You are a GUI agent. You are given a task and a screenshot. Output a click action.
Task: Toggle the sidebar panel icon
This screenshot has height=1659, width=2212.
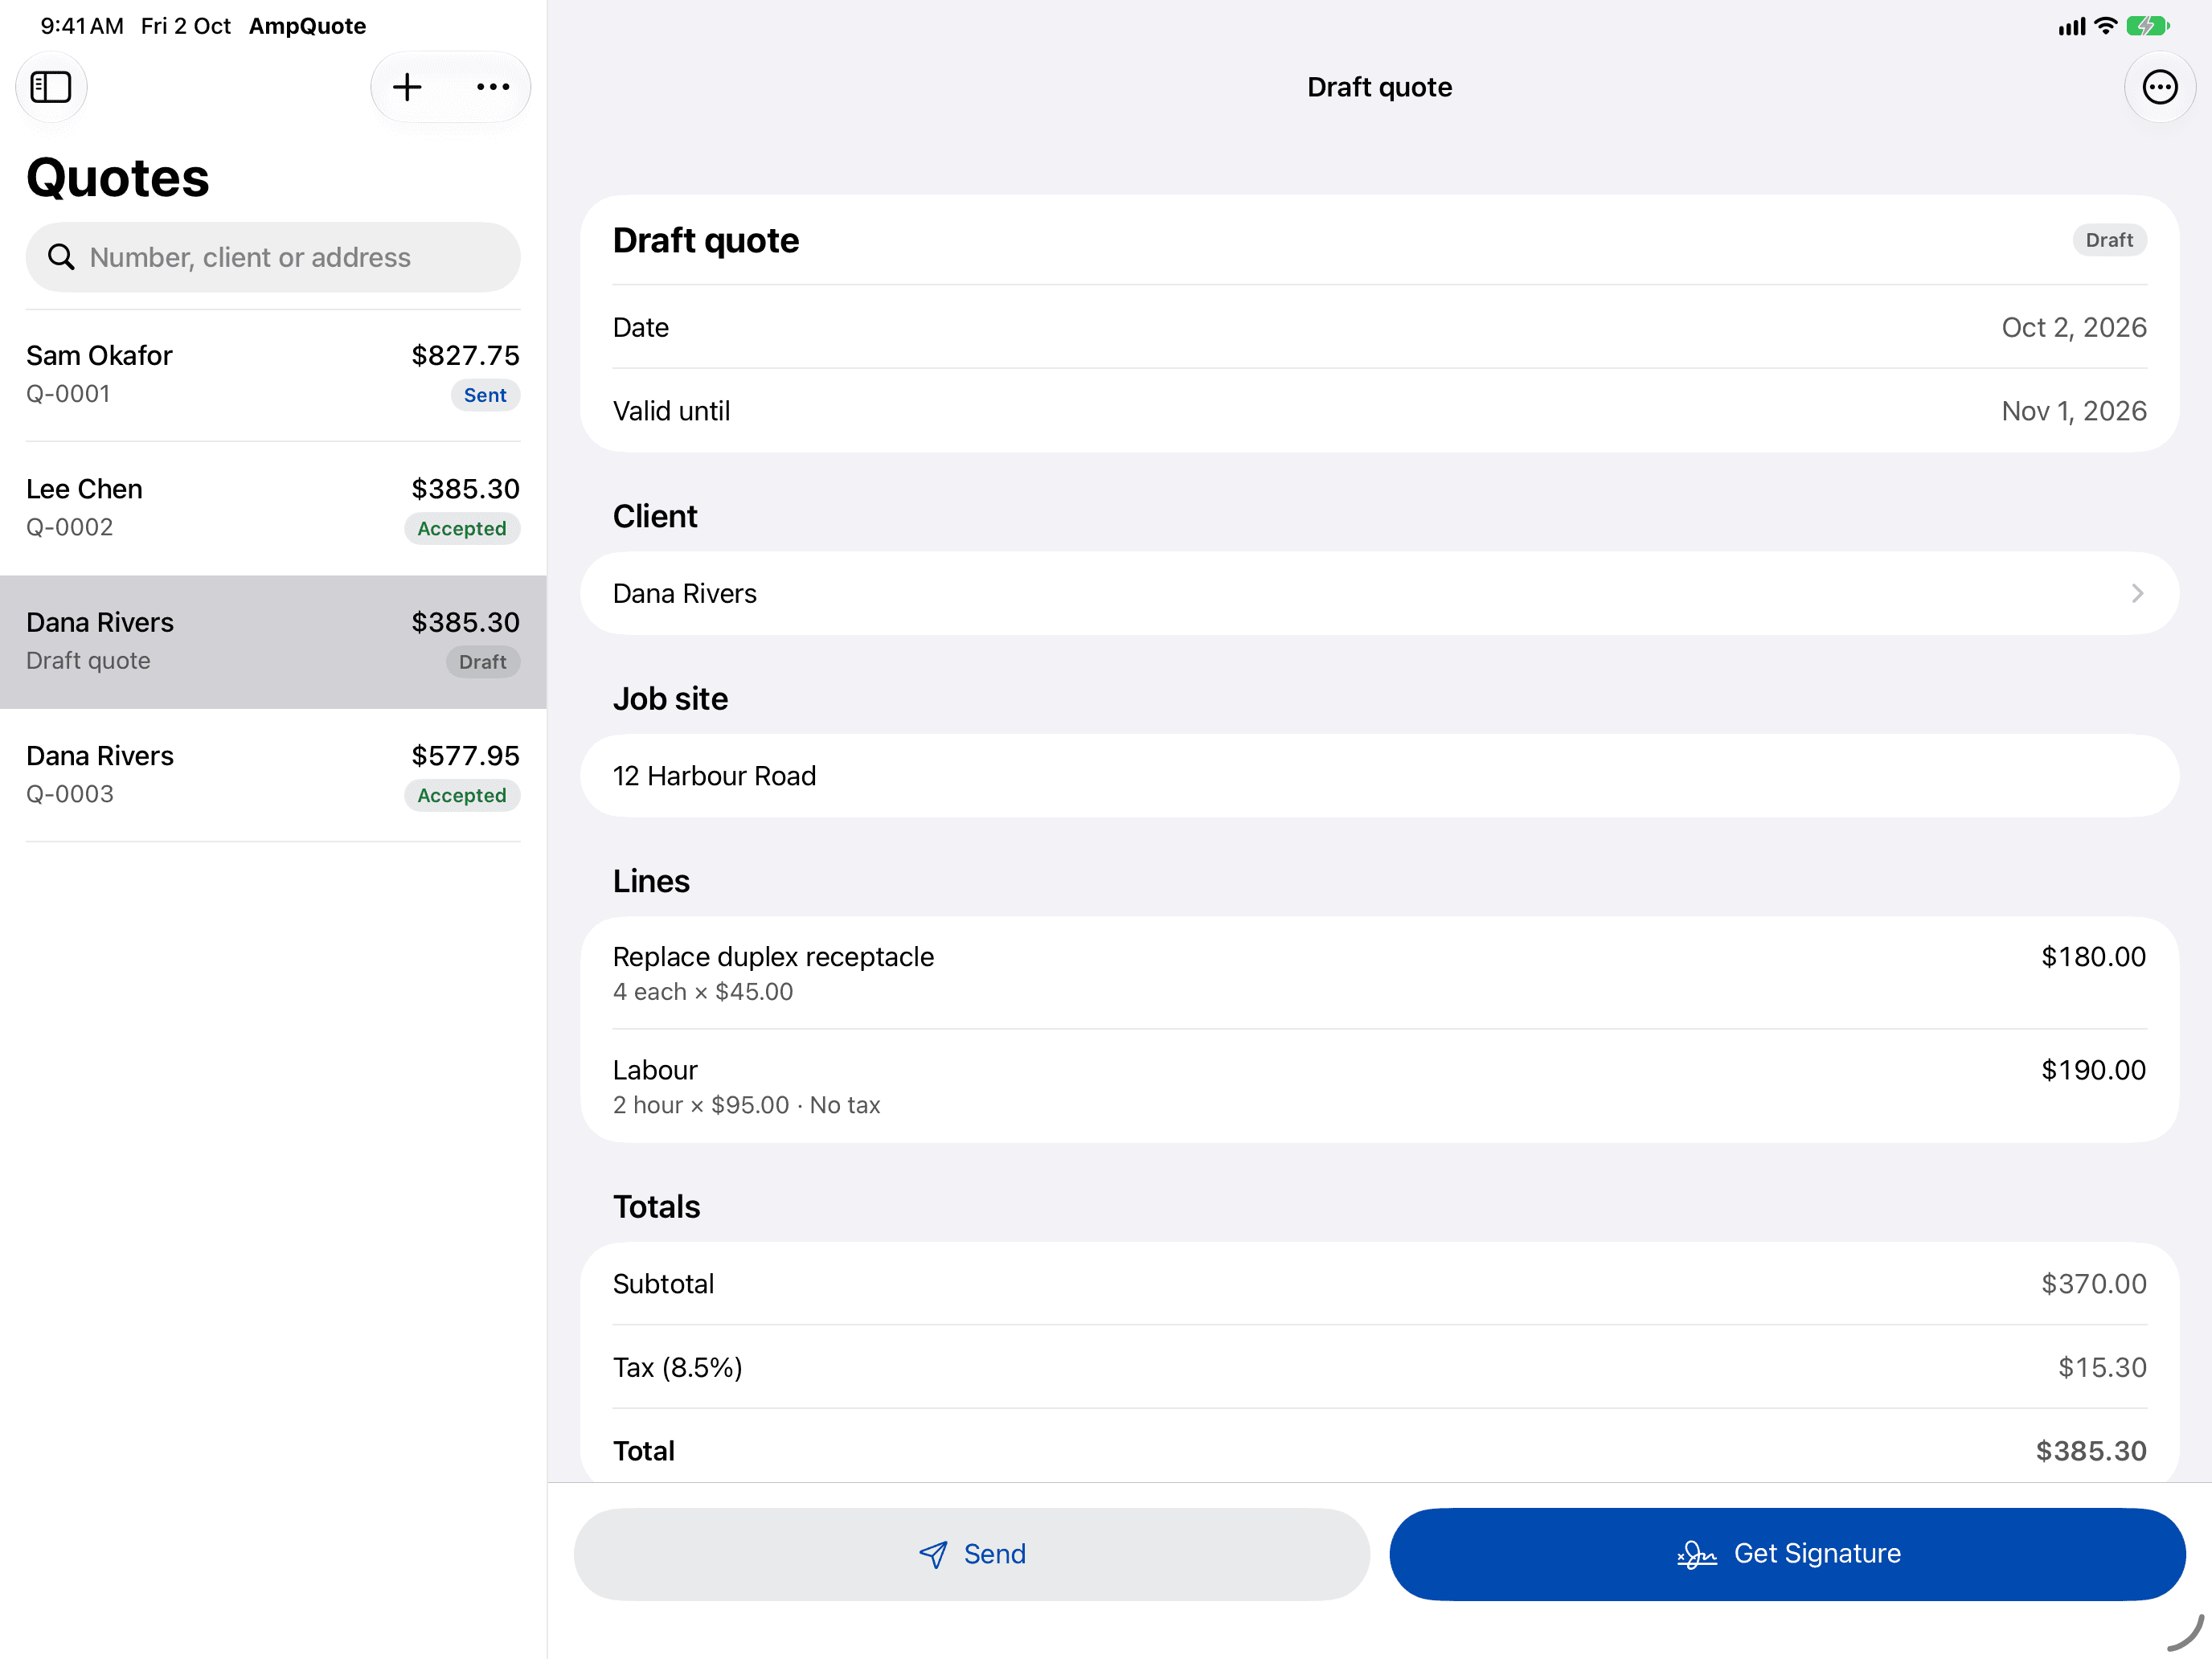[51, 87]
